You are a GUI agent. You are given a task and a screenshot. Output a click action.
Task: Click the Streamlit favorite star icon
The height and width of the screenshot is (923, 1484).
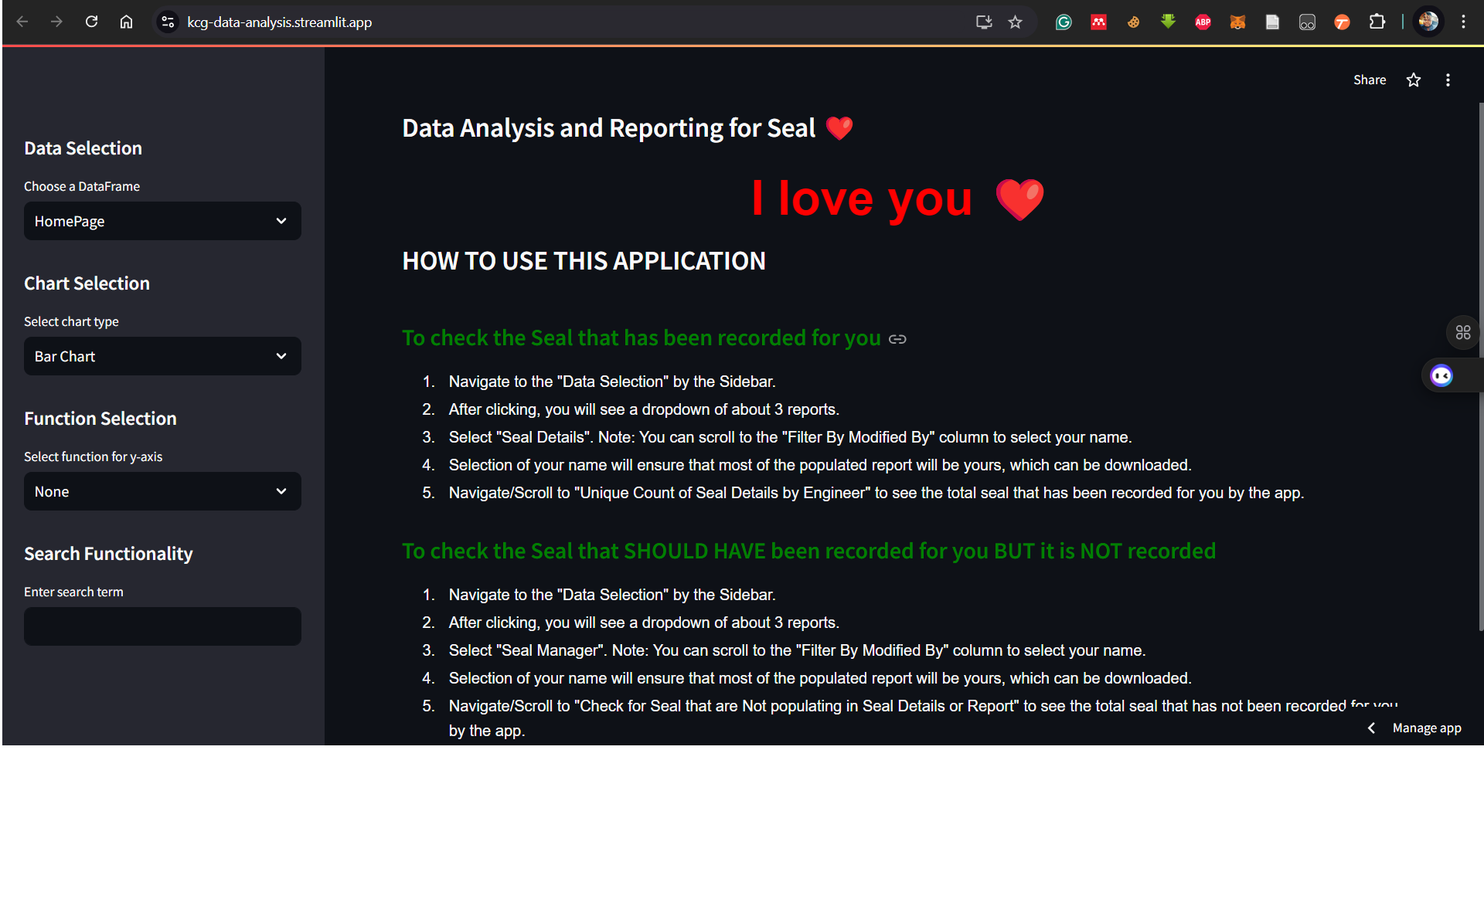click(x=1413, y=80)
